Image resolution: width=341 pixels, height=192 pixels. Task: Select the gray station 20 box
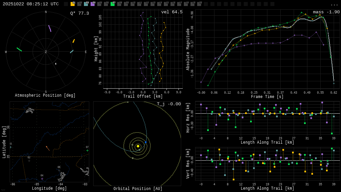pyautogui.click(x=199, y=4)
